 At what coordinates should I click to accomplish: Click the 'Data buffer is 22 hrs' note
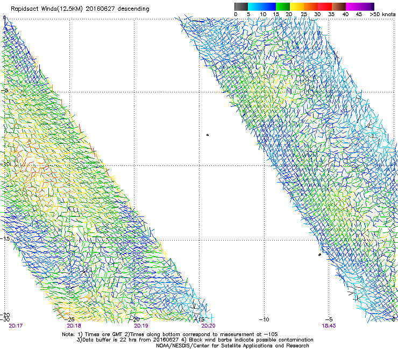pos(195,340)
